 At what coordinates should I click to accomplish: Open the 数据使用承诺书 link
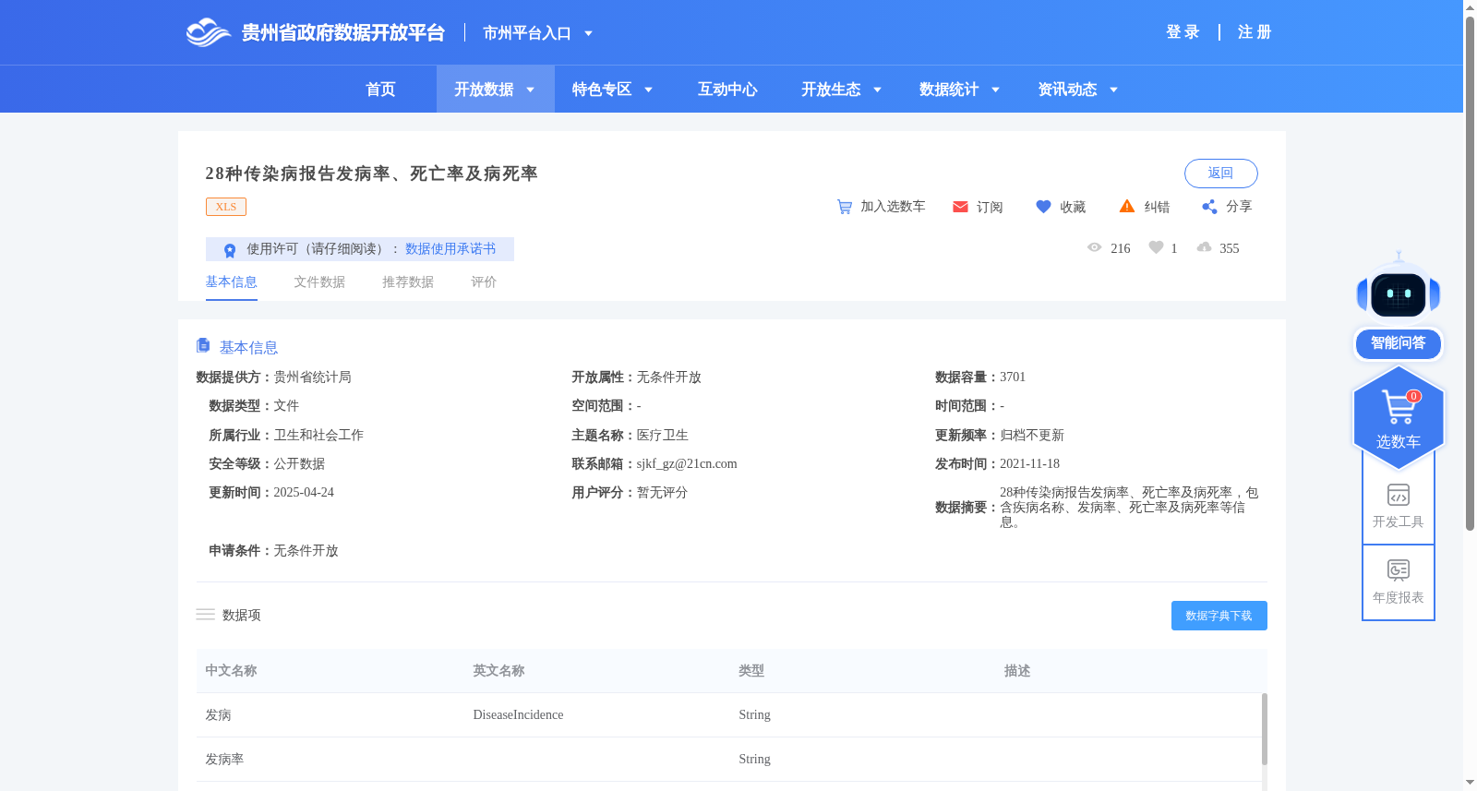point(450,249)
